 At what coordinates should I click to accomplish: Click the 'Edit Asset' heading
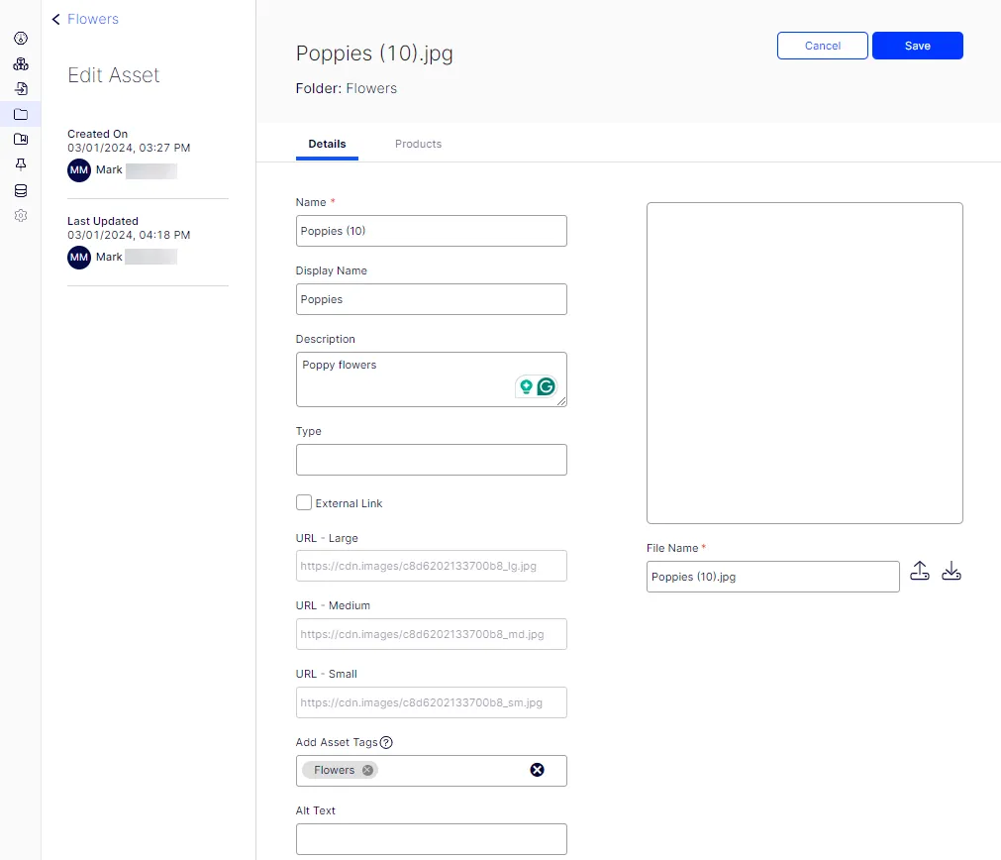click(114, 75)
